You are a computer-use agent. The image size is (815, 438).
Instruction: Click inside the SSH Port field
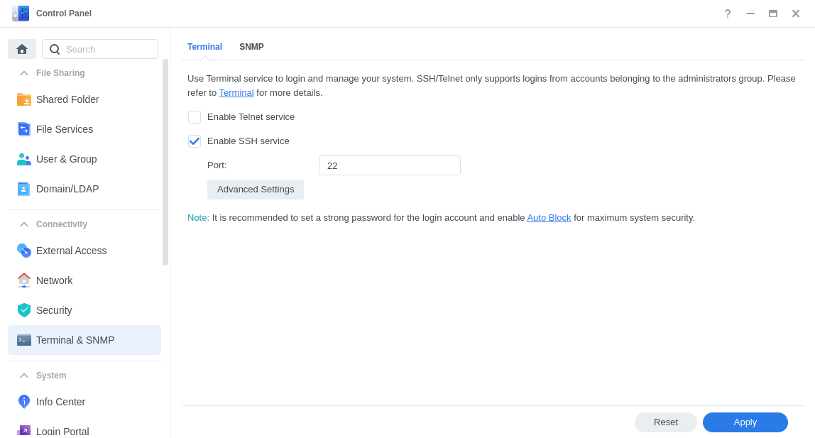[x=389, y=165]
